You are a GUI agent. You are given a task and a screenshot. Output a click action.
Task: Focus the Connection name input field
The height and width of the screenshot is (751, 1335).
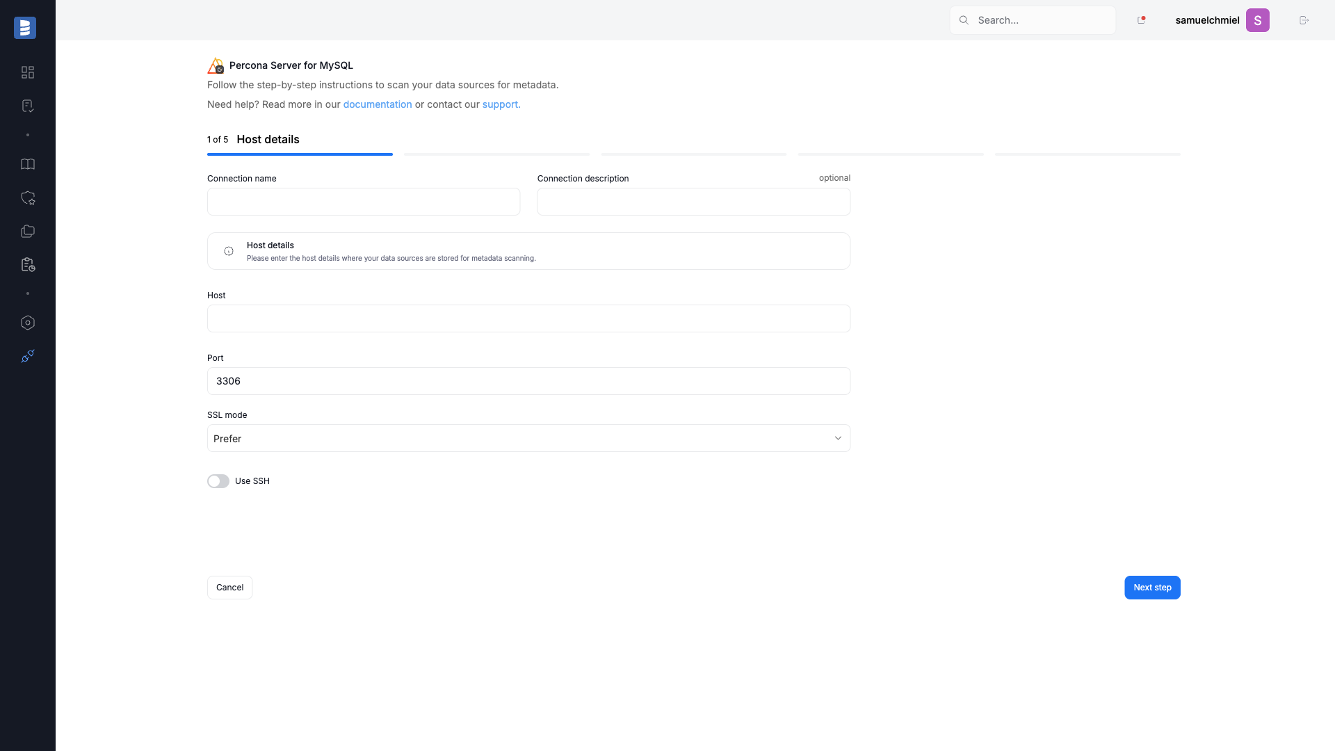(x=364, y=202)
